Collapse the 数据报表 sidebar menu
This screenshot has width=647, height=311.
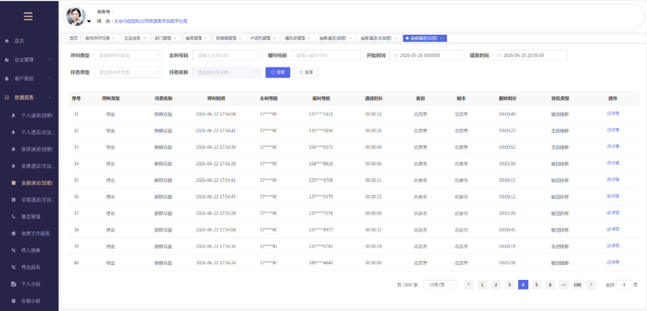[x=50, y=98]
